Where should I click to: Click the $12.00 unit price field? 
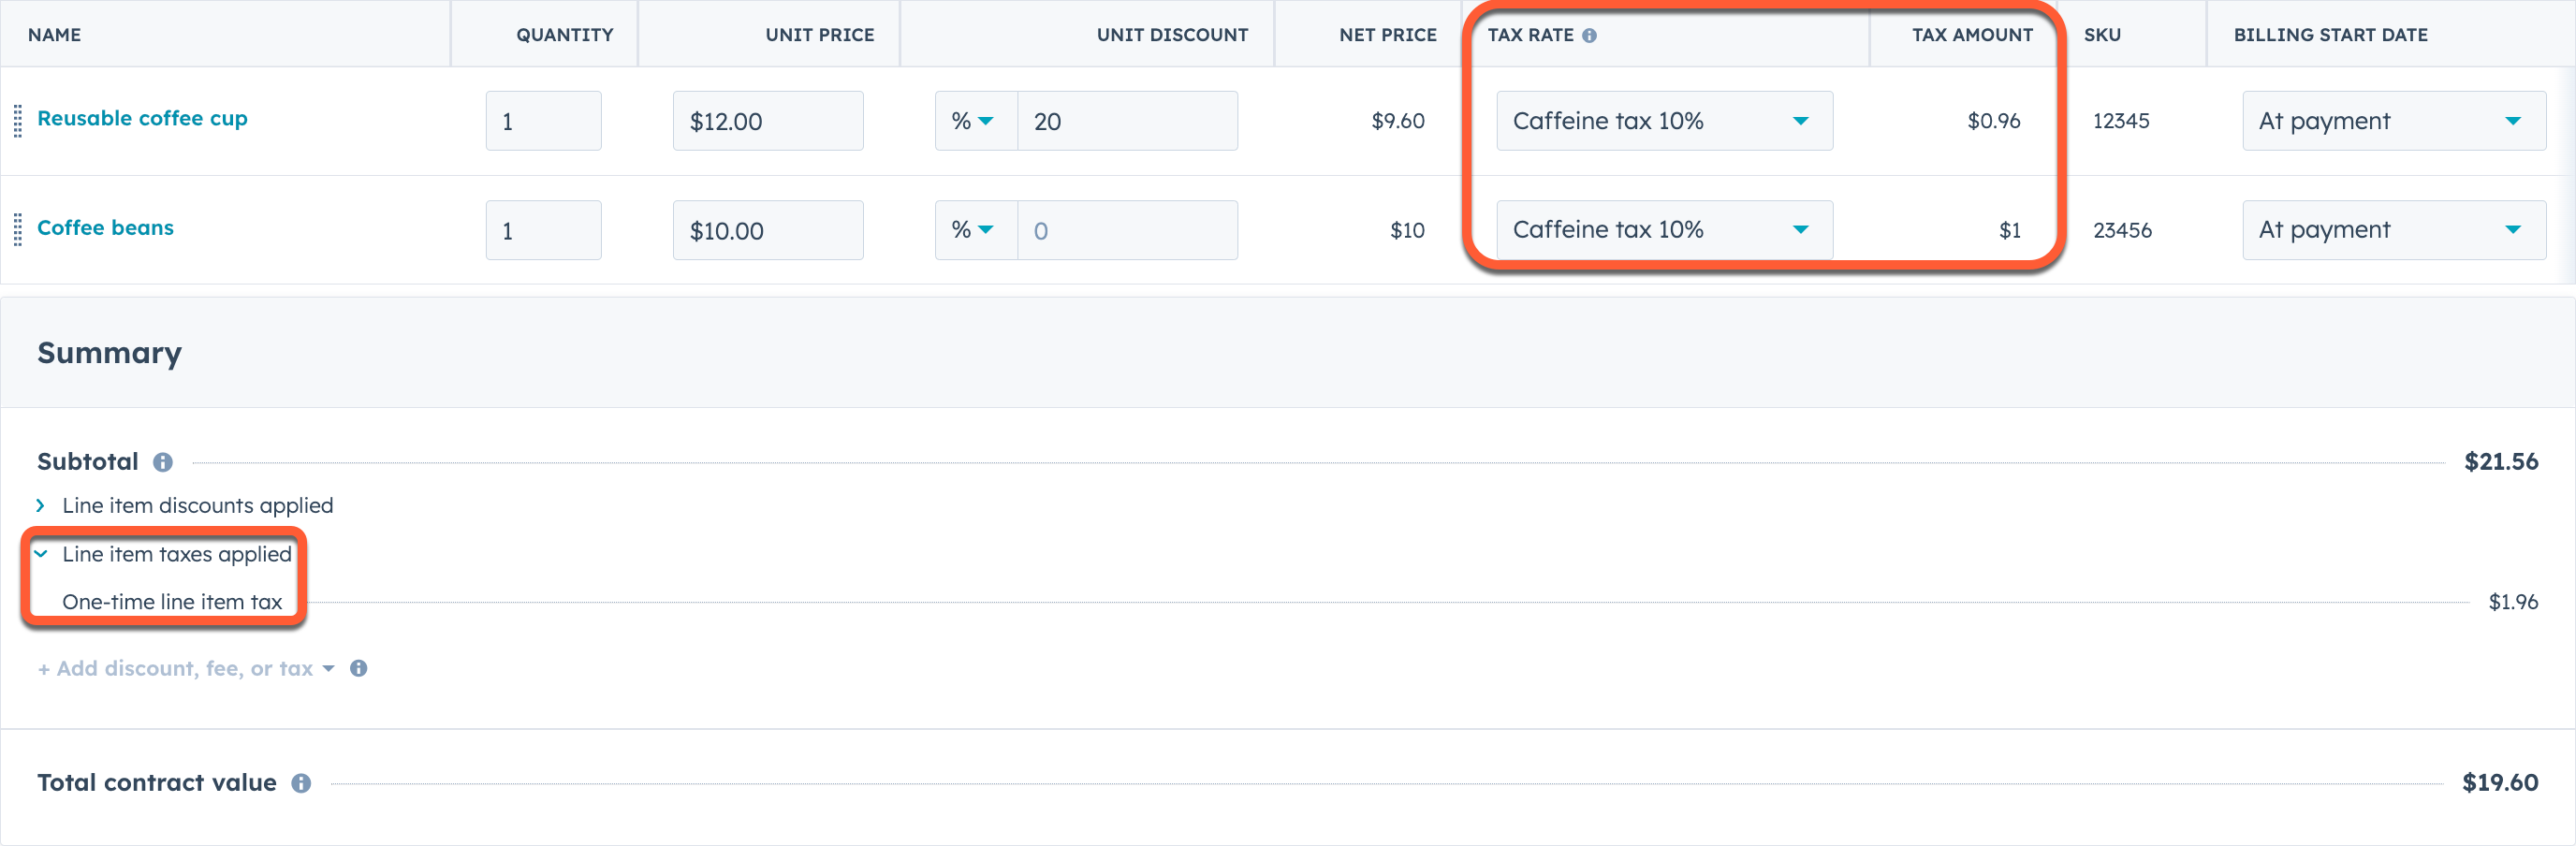[x=768, y=121]
